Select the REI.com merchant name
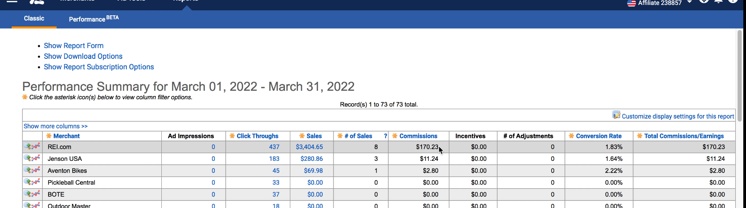The image size is (746, 208). (x=59, y=147)
